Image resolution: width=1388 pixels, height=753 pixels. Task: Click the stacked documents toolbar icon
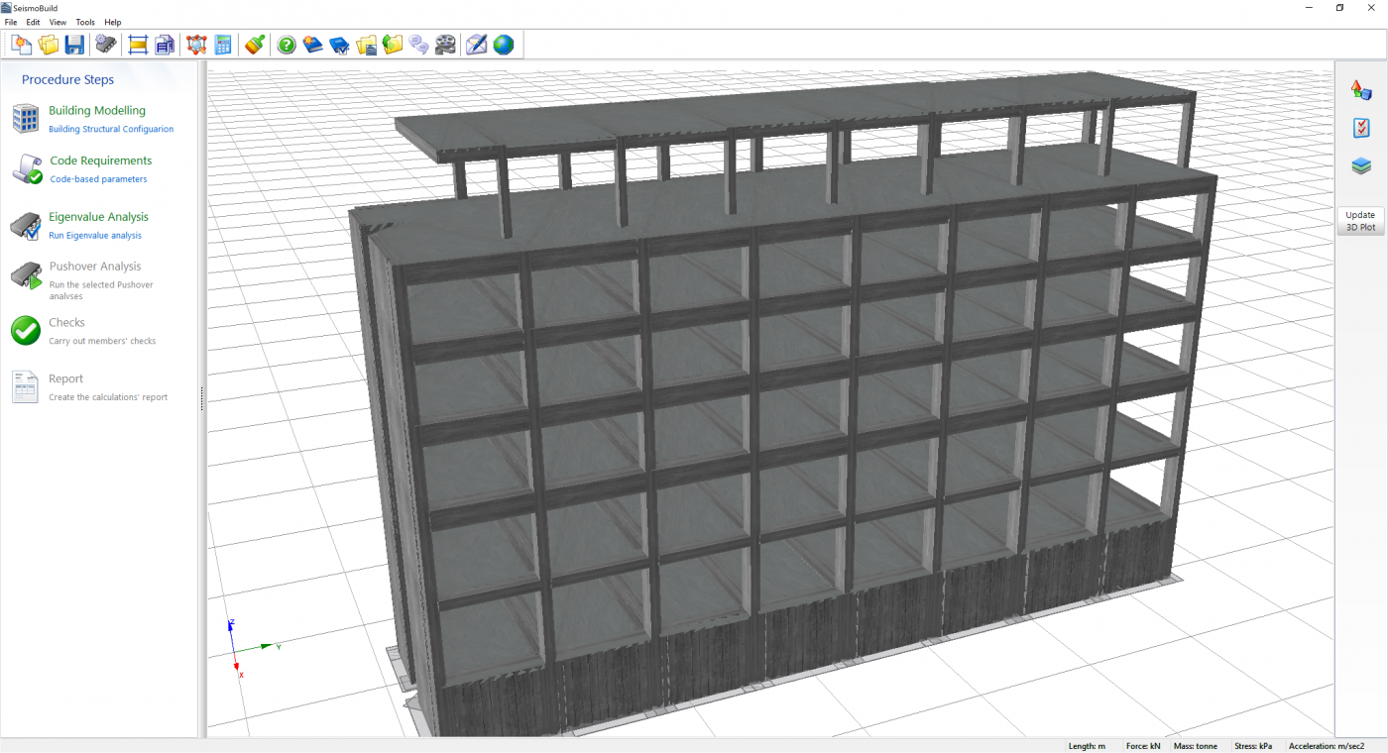click(165, 45)
